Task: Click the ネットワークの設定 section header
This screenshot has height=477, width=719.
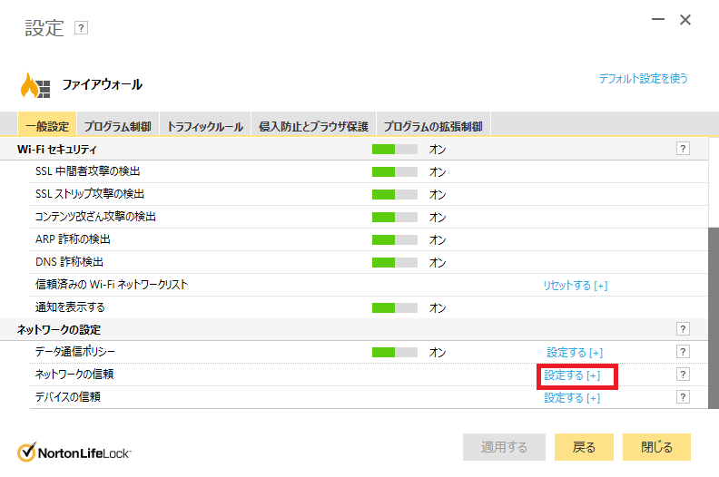Action: coord(59,329)
